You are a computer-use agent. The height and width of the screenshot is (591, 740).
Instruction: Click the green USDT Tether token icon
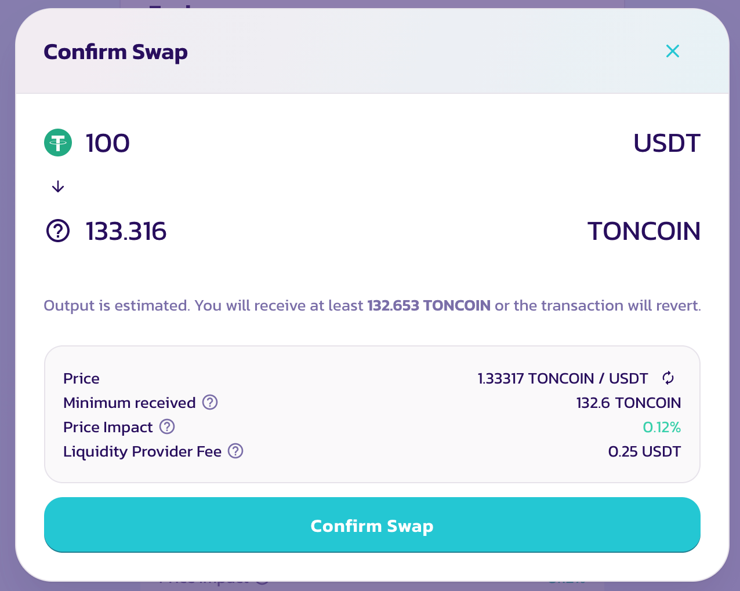(58, 143)
